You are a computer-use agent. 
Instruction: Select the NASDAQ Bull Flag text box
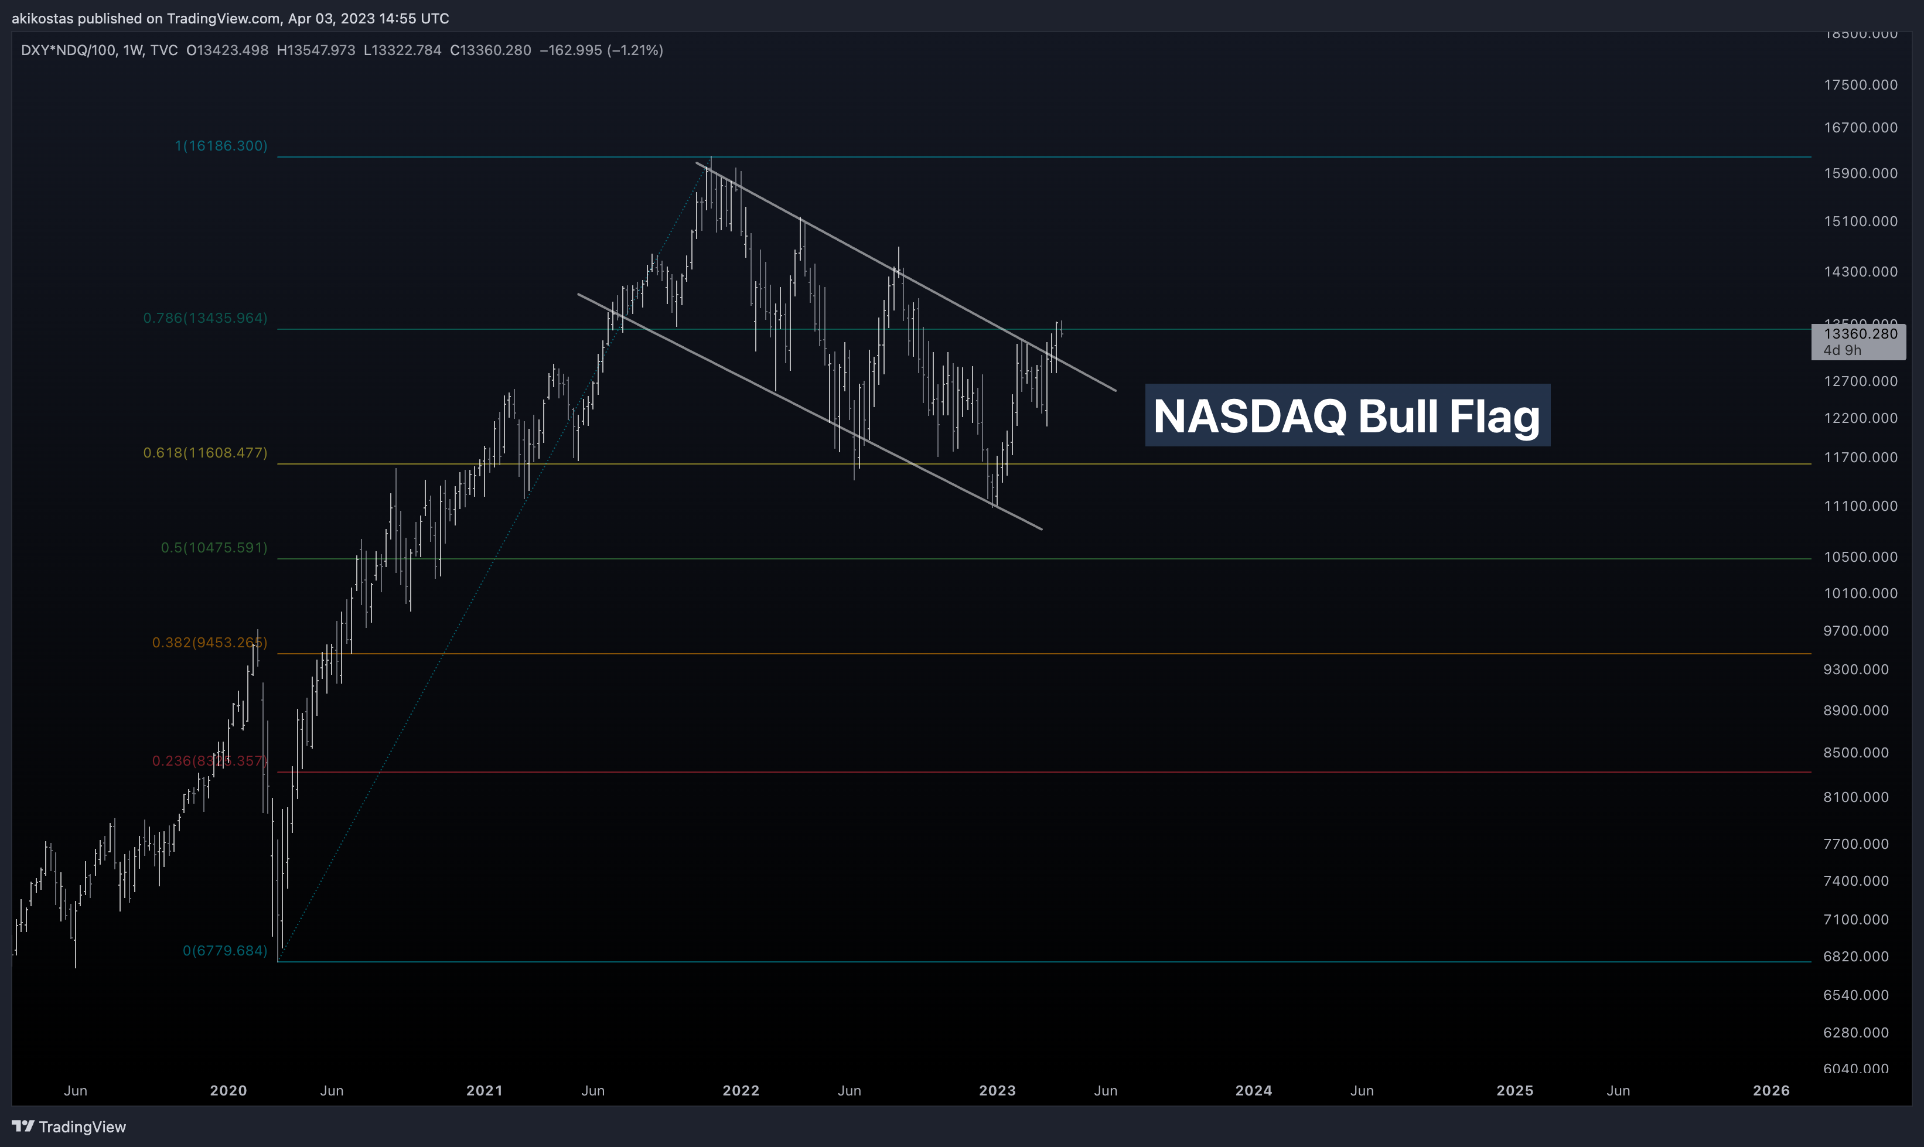1348,415
